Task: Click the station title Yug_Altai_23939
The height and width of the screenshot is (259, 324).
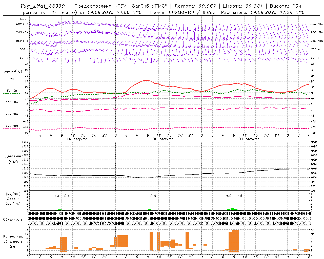Action: 43,6
